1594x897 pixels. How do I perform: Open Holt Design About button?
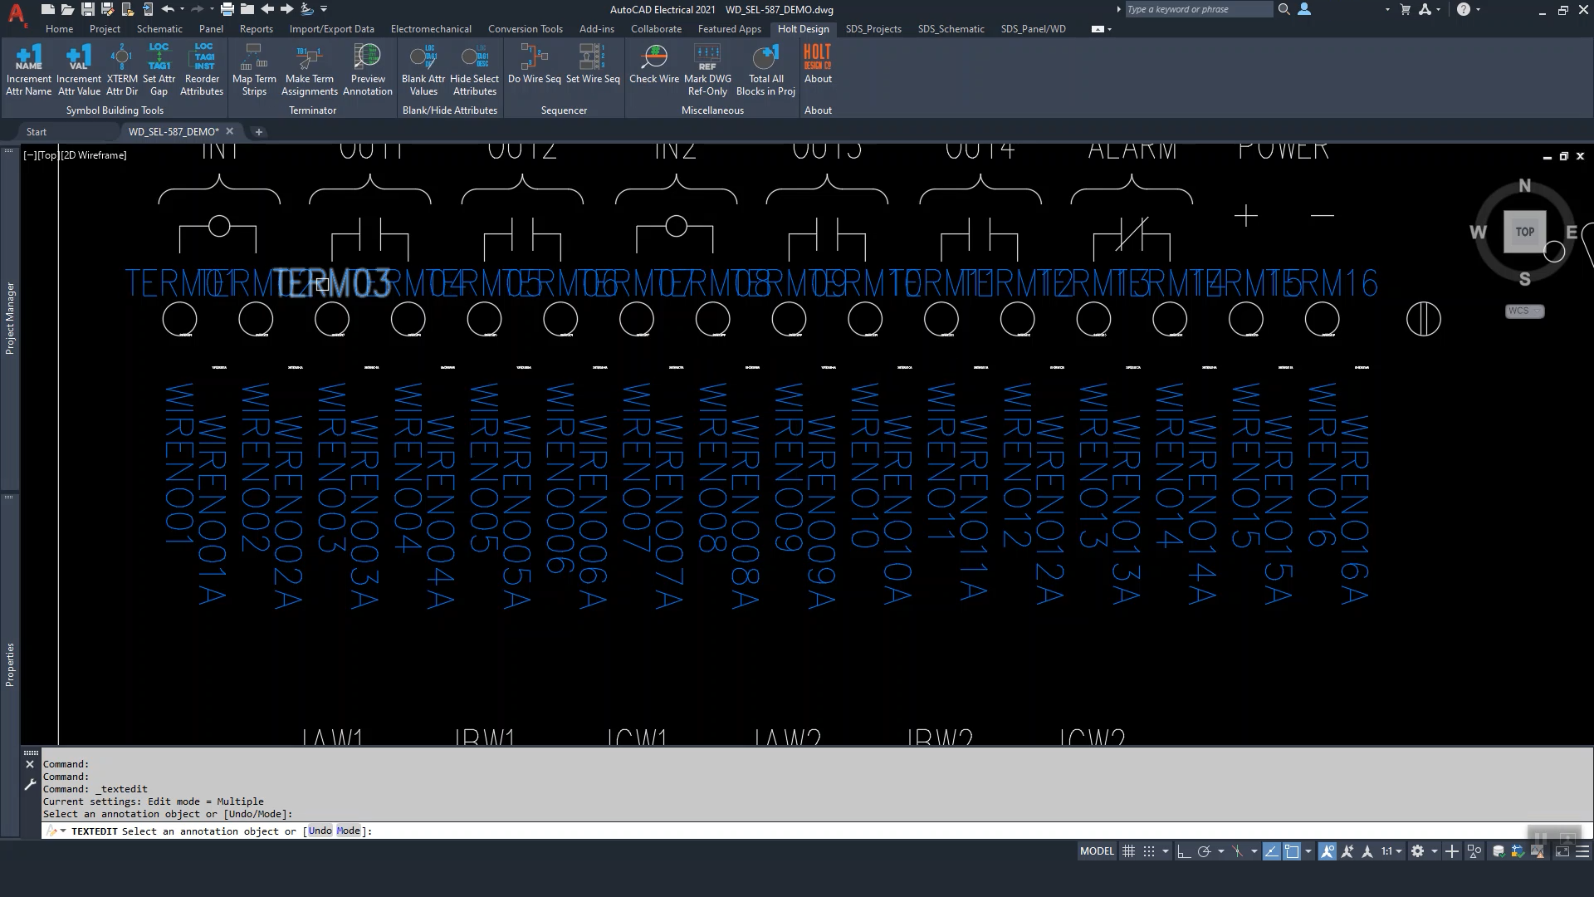point(818,65)
